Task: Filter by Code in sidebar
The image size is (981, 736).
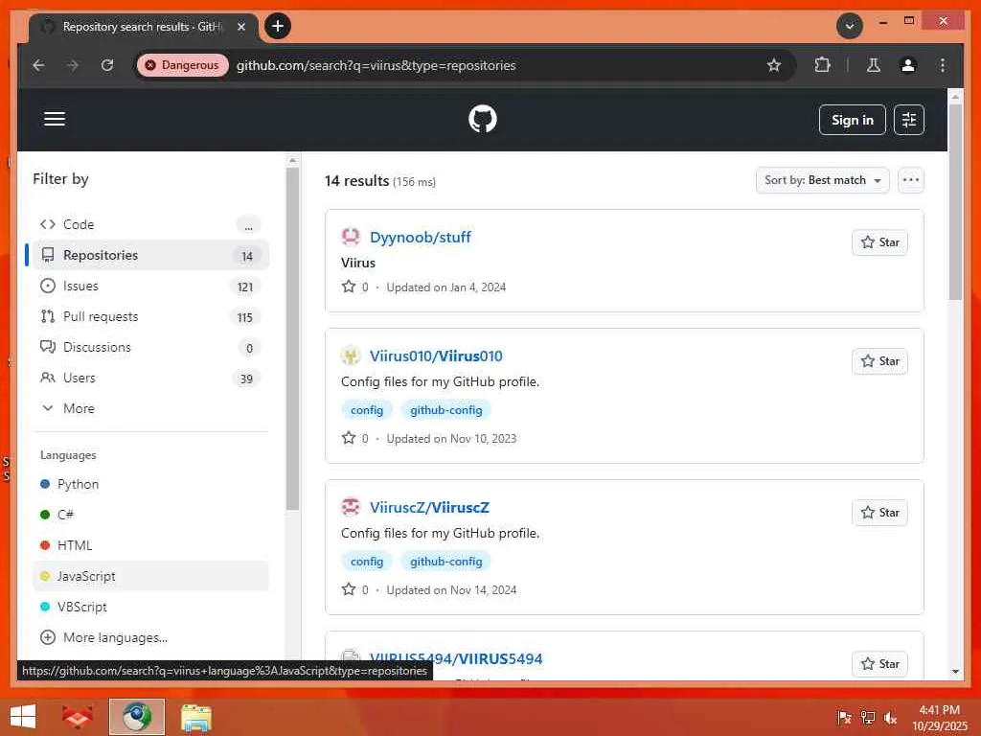Action: point(150,224)
